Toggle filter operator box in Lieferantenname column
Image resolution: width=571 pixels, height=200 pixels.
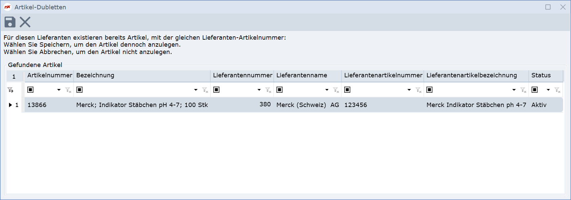[279, 90]
